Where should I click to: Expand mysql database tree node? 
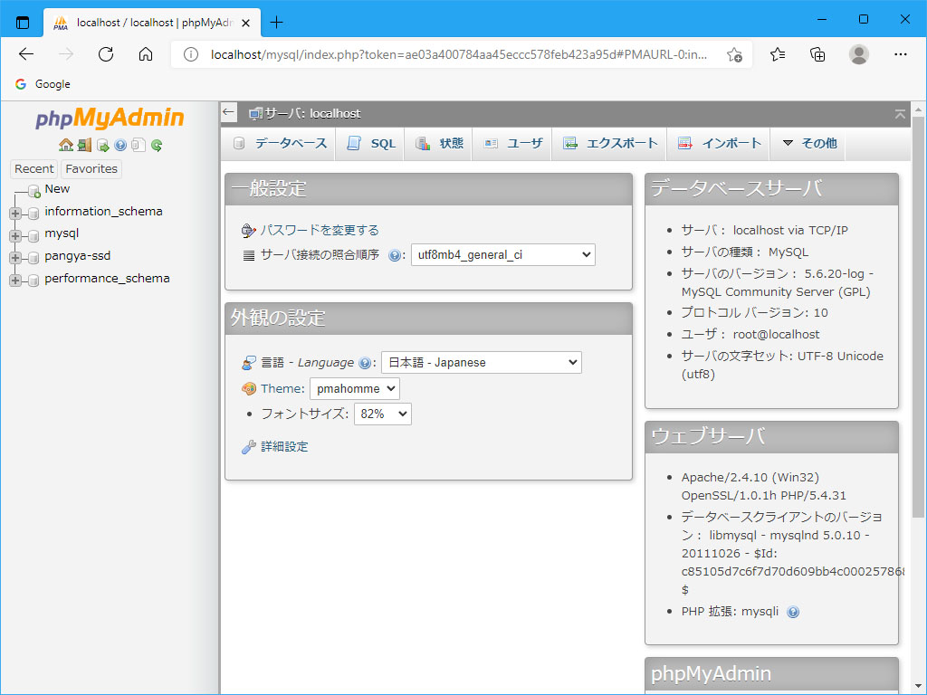point(15,236)
